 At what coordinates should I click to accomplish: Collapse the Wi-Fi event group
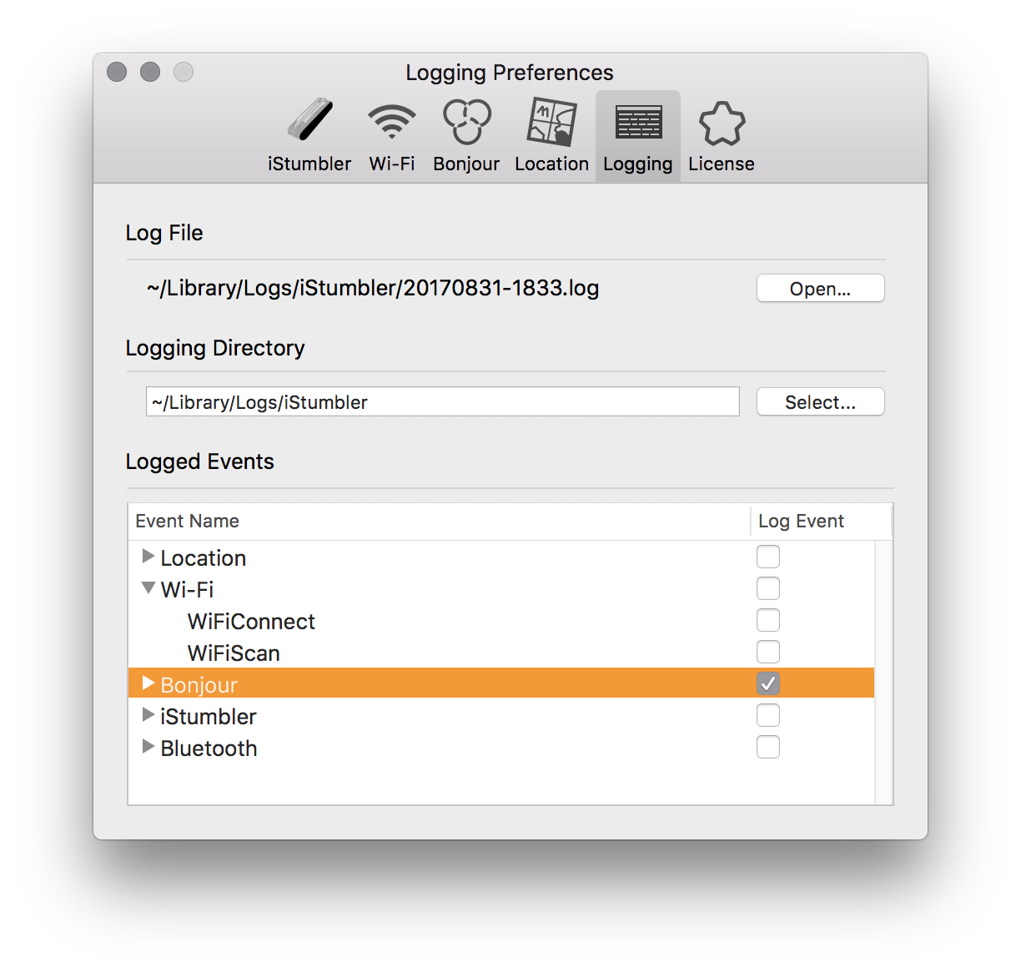pos(148,587)
